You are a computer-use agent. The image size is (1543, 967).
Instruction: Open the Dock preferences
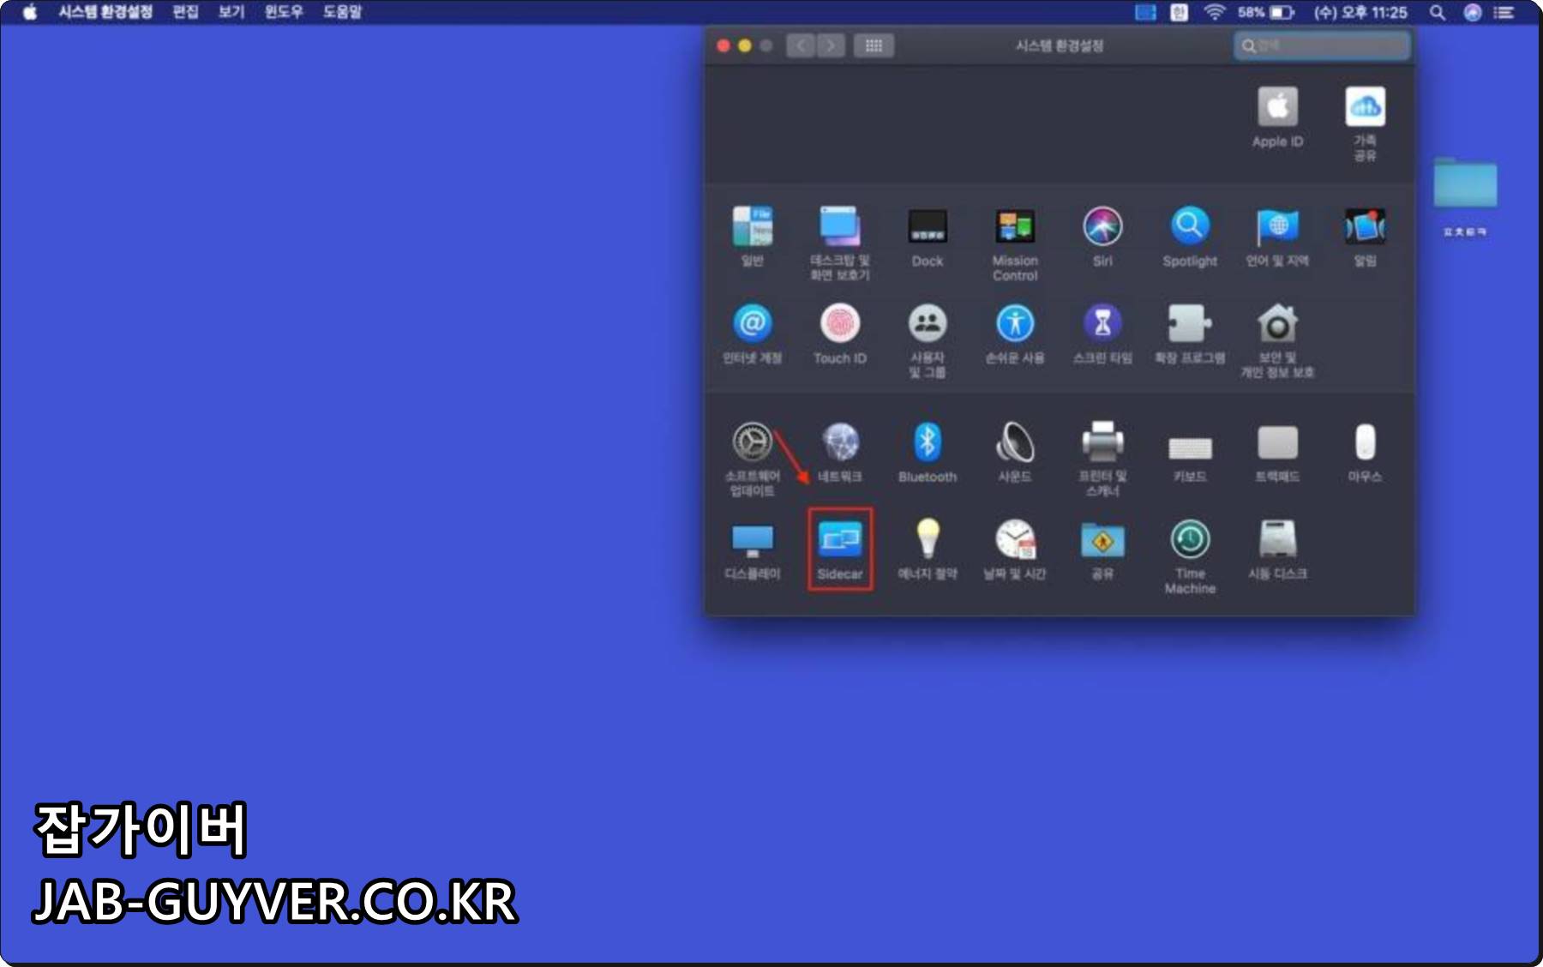click(928, 237)
